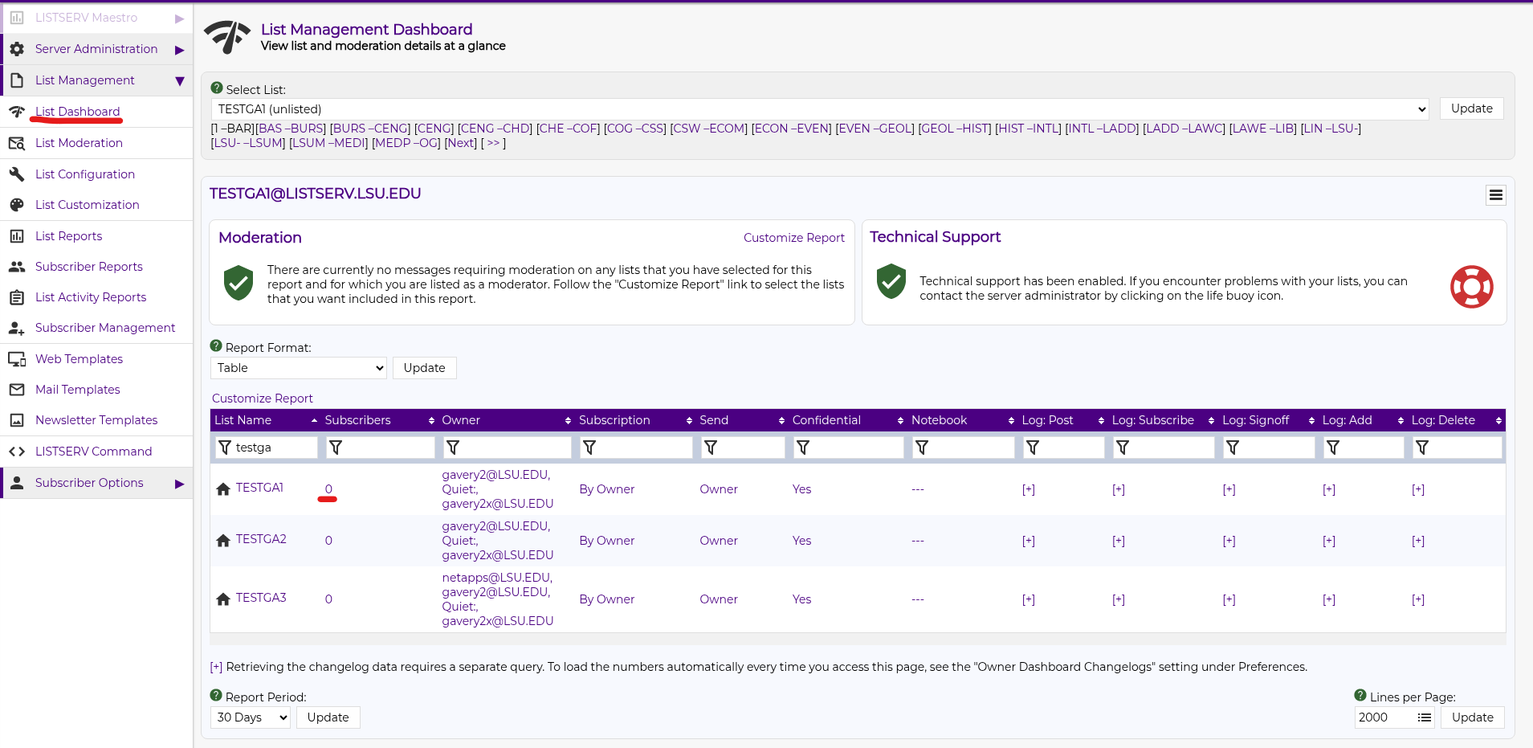Click the Newsletter Templates picture icon

(x=18, y=420)
